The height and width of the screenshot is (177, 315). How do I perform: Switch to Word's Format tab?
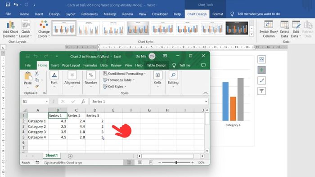click(x=218, y=14)
